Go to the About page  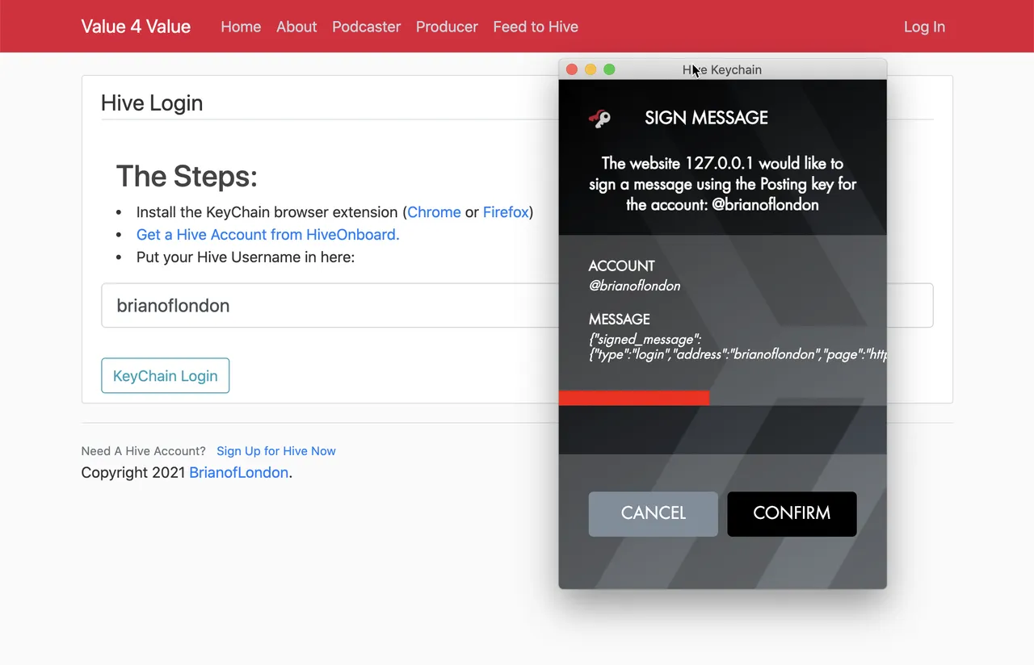click(296, 27)
